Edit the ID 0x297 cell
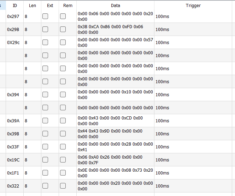Image resolution: width=235 pixels, height=196 pixels. coord(14,17)
